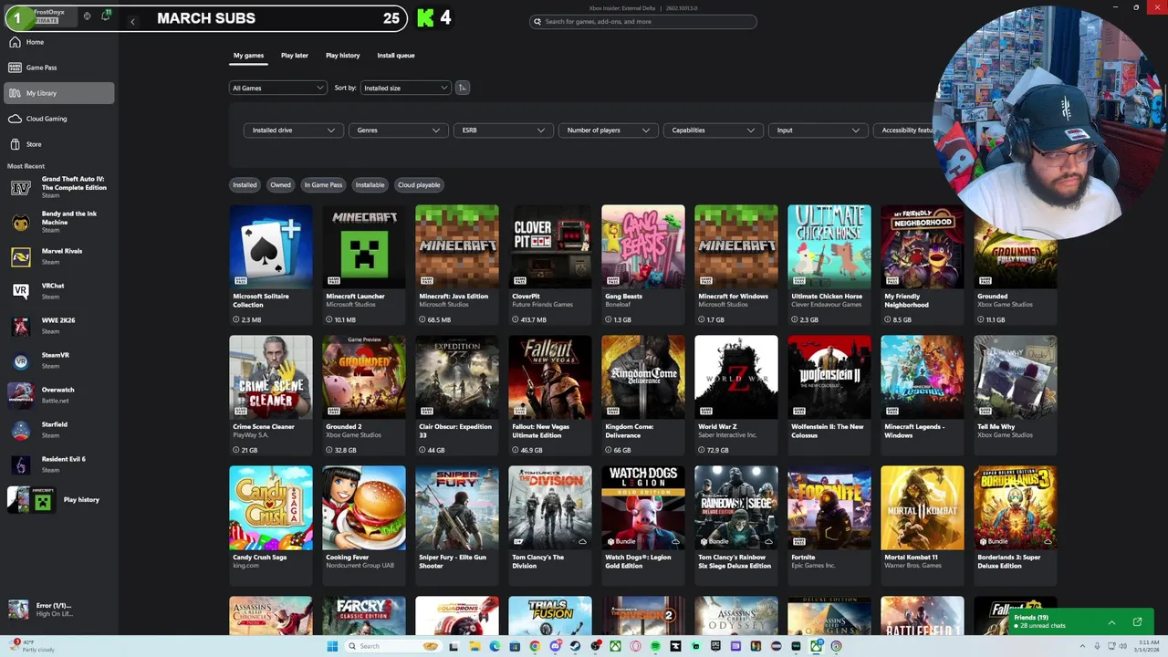
Task: Expand the Friends panel chevron
Action: [1111, 622]
